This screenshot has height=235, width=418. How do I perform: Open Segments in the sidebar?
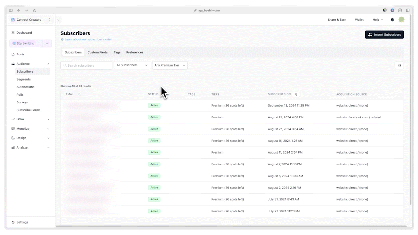[x=24, y=79]
